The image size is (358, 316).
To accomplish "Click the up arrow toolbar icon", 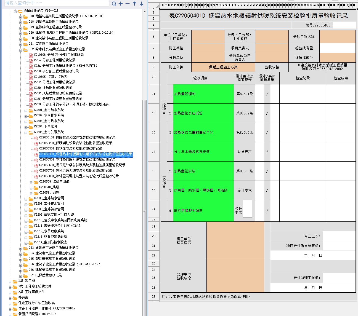I will (x=134, y=4).
